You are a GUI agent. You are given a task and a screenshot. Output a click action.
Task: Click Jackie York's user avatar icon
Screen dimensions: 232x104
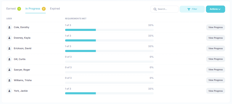point(9,91)
